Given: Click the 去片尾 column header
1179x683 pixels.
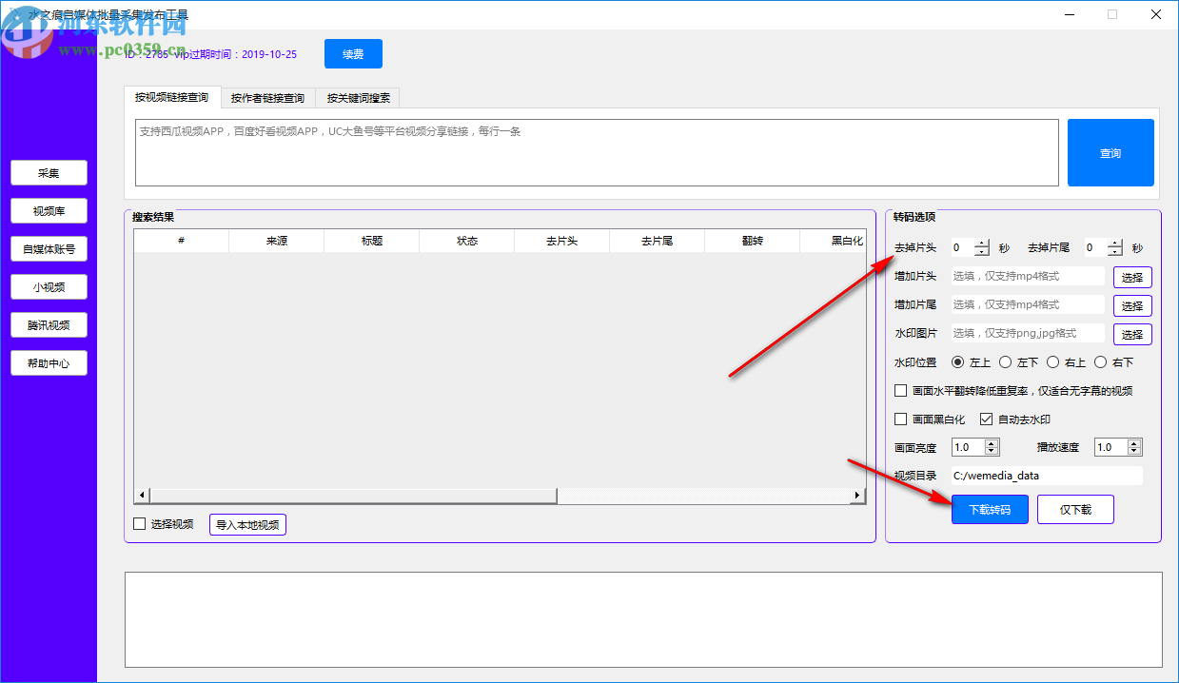Looking at the screenshot, I should pos(658,241).
